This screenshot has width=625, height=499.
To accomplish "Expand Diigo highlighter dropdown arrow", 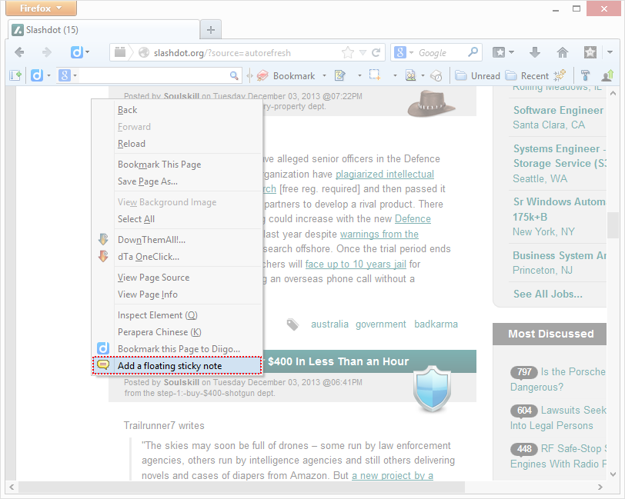I will (359, 75).
